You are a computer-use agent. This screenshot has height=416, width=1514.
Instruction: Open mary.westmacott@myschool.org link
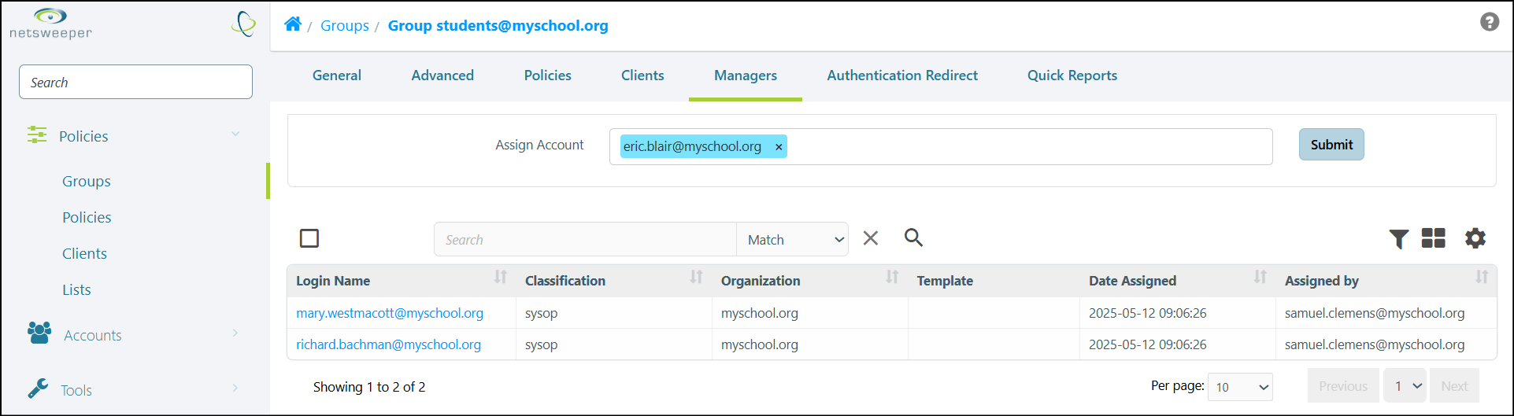(x=390, y=313)
